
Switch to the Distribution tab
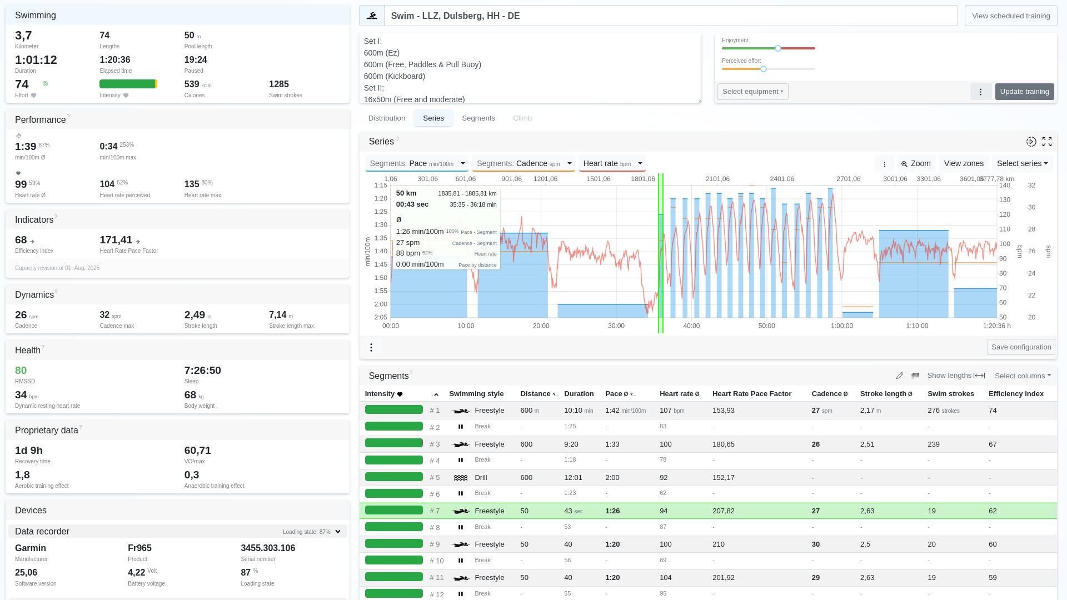(387, 118)
